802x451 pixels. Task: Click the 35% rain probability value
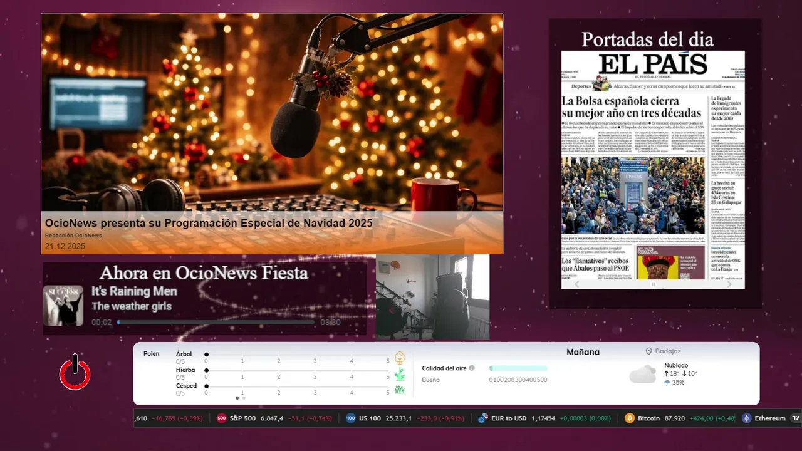point(678,383)
